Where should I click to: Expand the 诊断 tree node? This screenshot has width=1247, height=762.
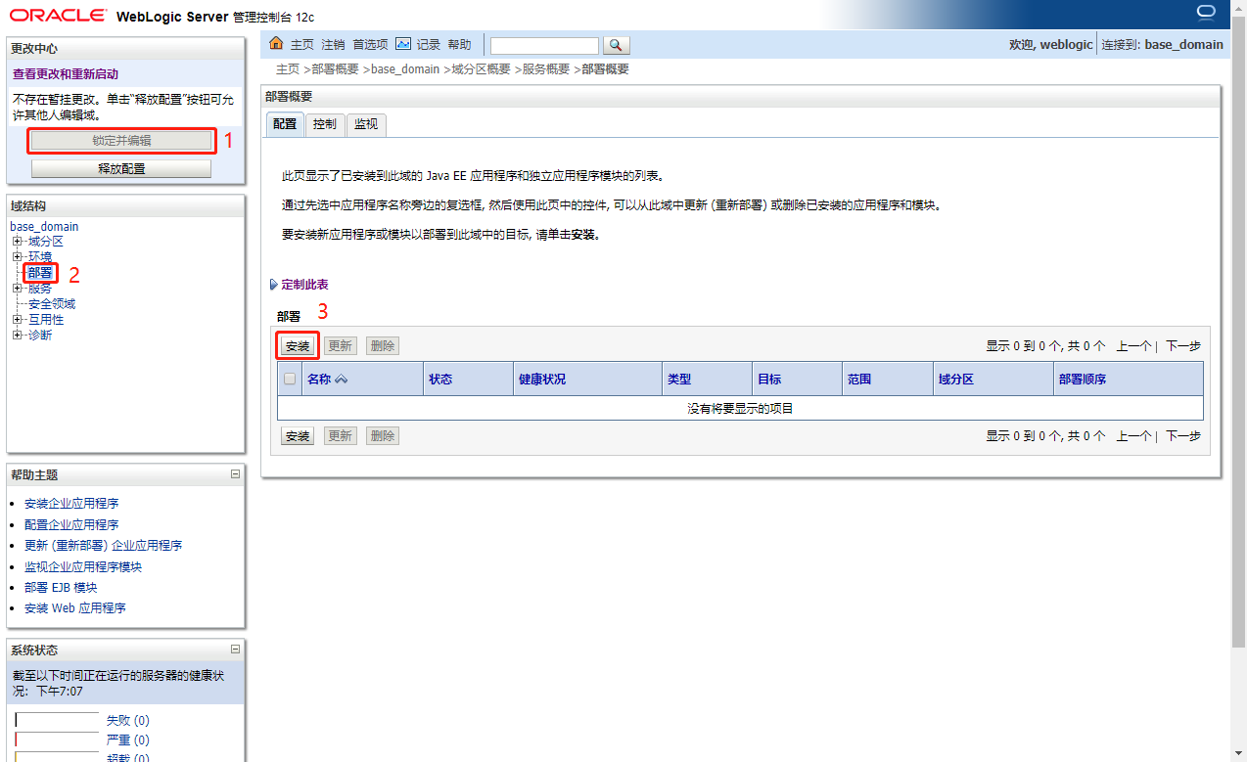18,335
